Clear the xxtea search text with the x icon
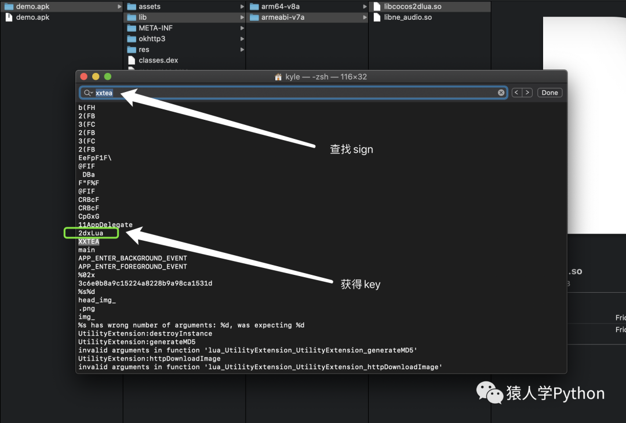 pyautogui.click(x=501, y=93)
